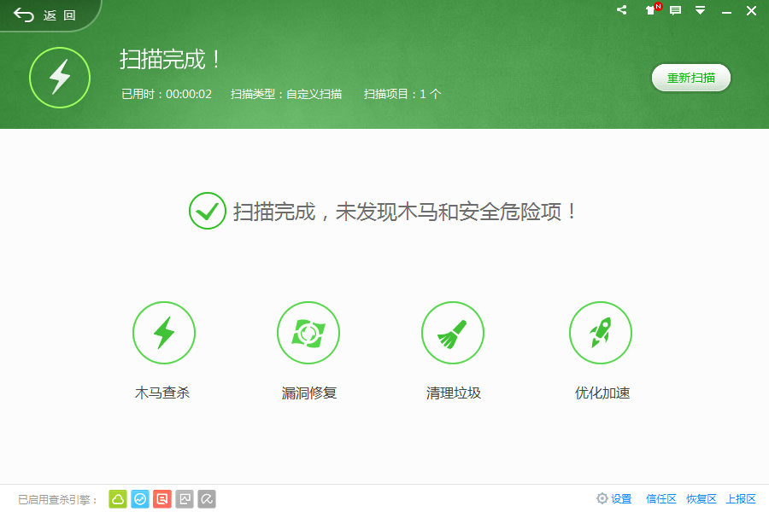Toggle the green cloud scan engine
The height and width of the screenshot is (512, 769).
point(118,499)
